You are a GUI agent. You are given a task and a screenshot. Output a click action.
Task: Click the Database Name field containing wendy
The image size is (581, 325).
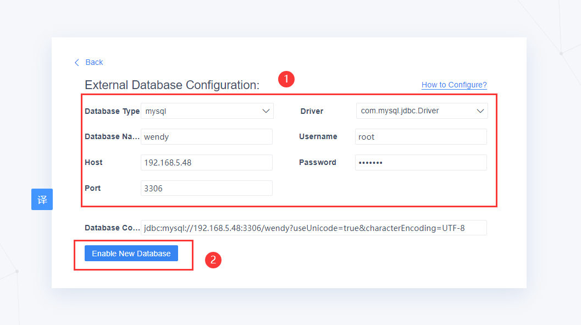(206, 137)
